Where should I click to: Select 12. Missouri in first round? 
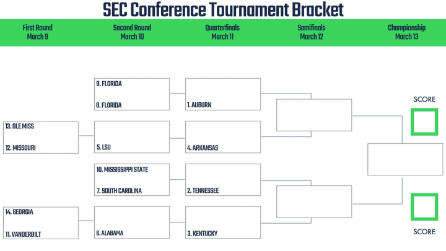(x=20, y=148)
